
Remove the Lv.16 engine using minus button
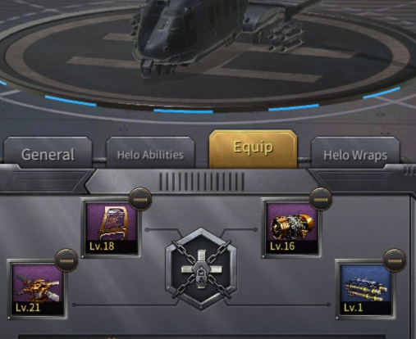click(x=321, y=199)
